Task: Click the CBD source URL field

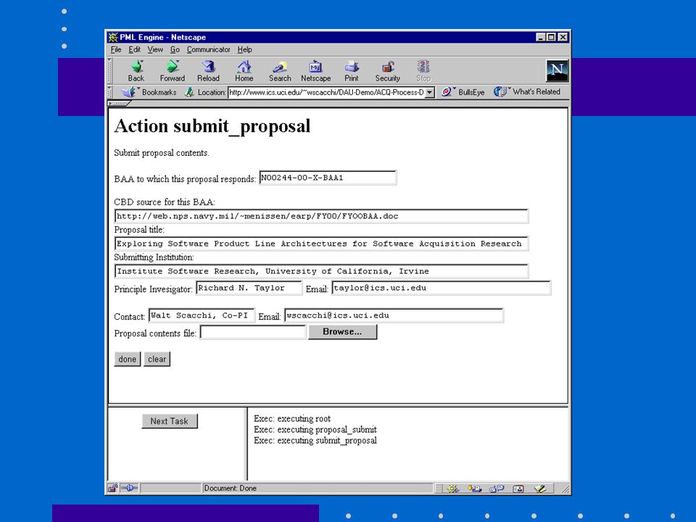Action: click(x=321, y=216)
